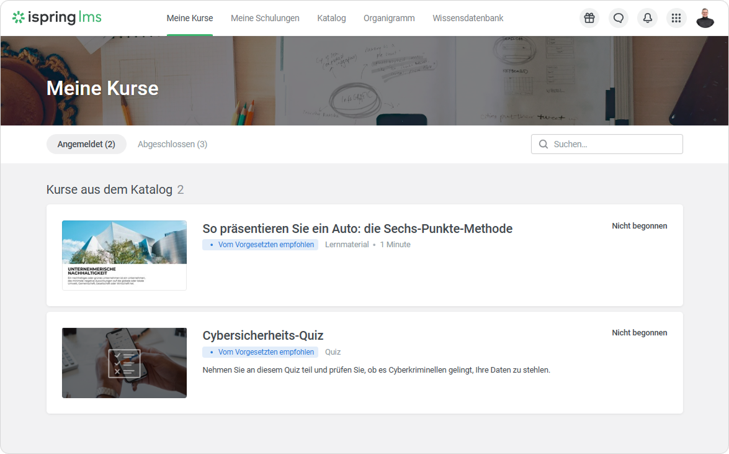
Task: Open the notifications bell
Action: point(647,18)
